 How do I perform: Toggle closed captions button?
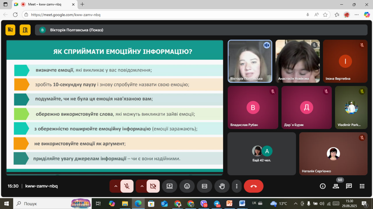pyautogui.click(x=204, y=186)
